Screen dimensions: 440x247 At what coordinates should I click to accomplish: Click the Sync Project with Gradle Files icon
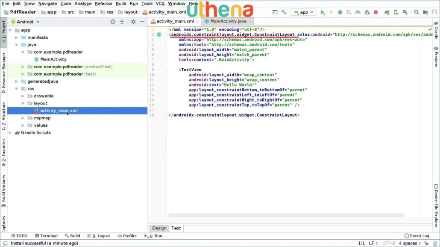pyautogui.click(x=387, y=12)
